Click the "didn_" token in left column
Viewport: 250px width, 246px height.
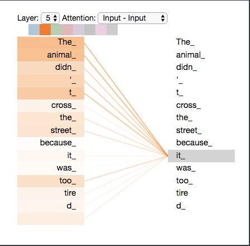[x=51, y=68]
